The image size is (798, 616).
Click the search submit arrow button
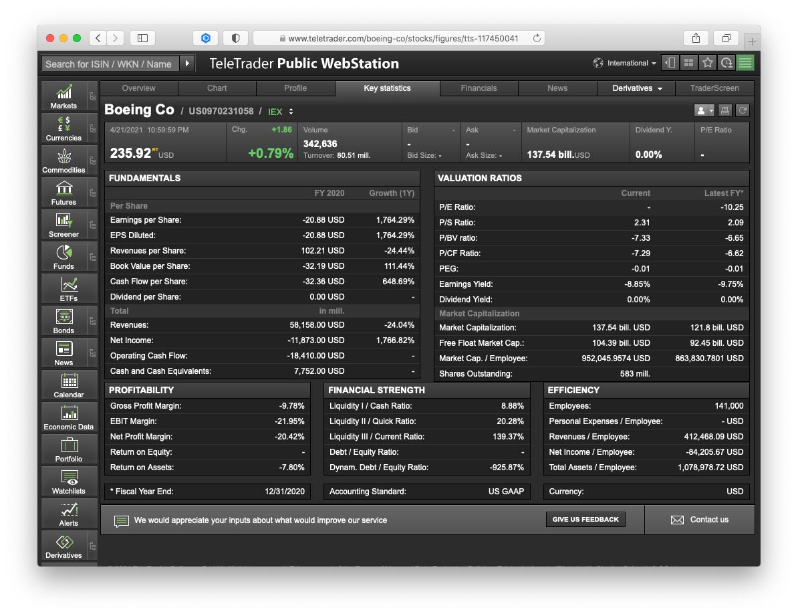pos(187,64)
